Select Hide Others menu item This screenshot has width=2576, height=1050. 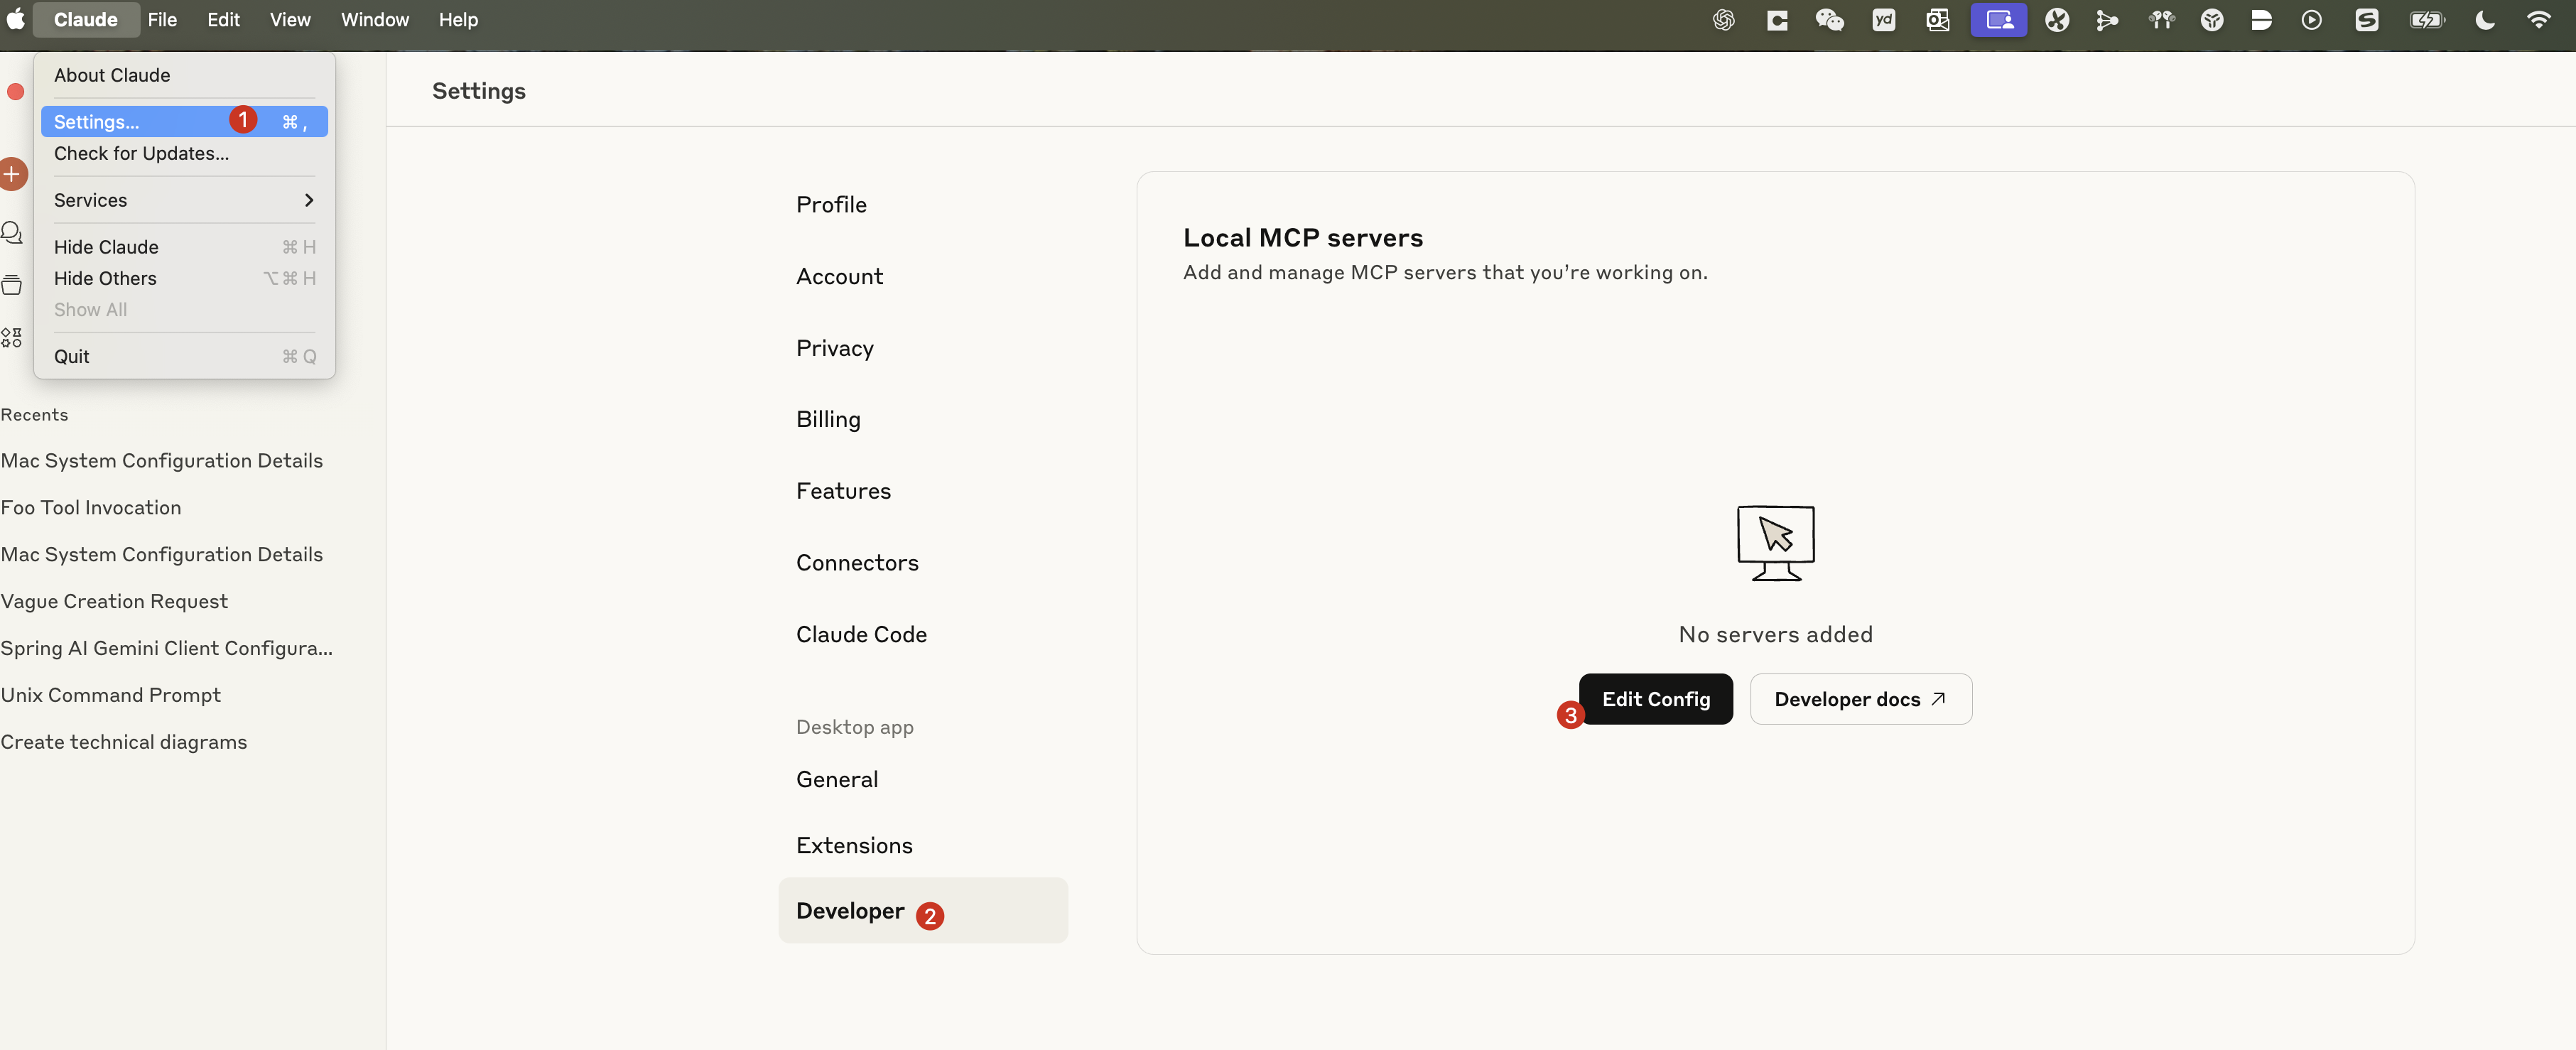point(184,278)
